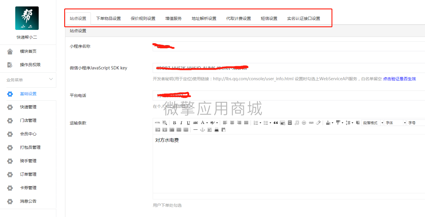425x217 pixels.
Task: Go to 增值服务 tab
Action: pyautogui.click(x=174, y=18)
